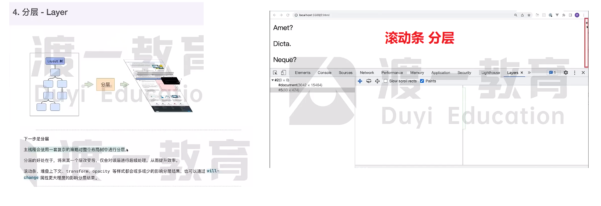Close the DevTools panel
The image size is (601, 206).
point(583,72)
